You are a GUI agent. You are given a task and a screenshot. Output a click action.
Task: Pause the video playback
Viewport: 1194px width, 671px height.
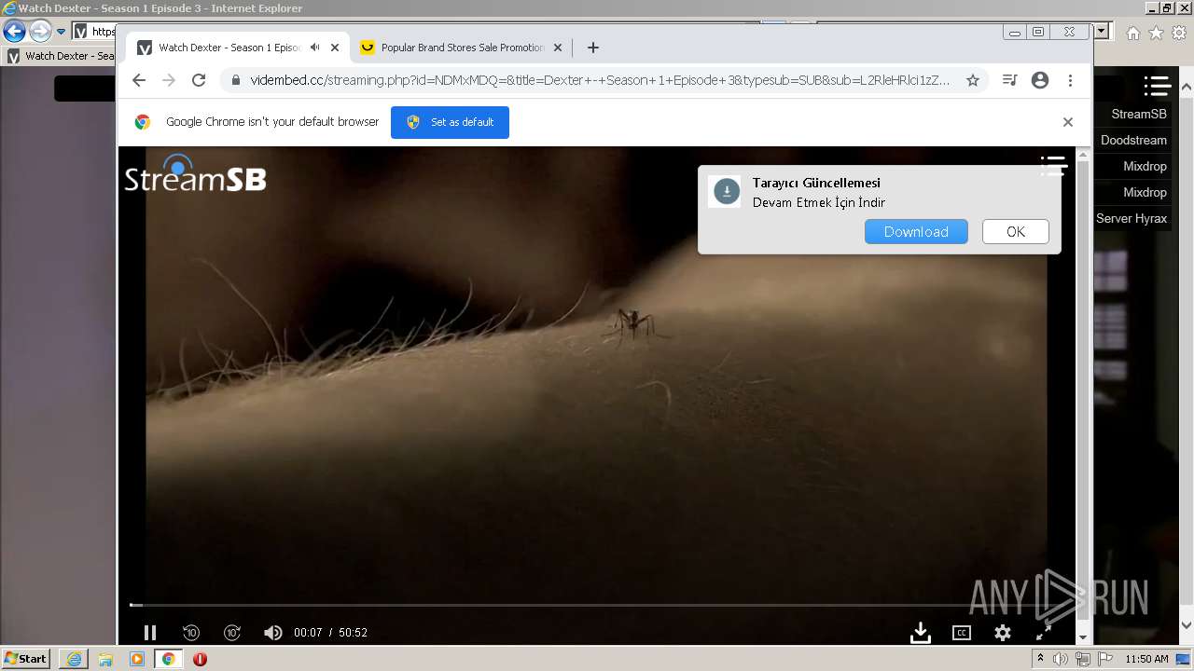[x=149, y=633]
